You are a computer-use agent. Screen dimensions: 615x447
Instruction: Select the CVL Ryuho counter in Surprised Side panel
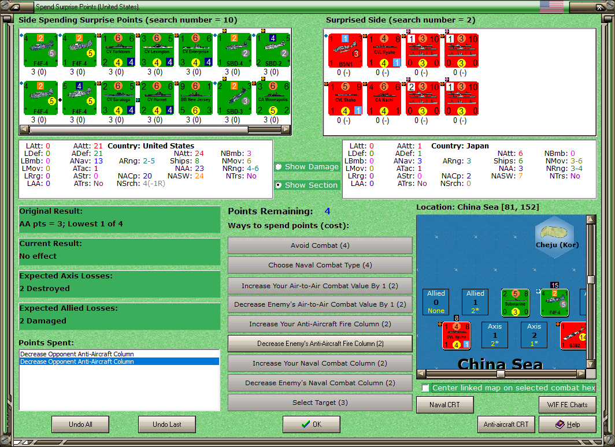click(384, 51)
